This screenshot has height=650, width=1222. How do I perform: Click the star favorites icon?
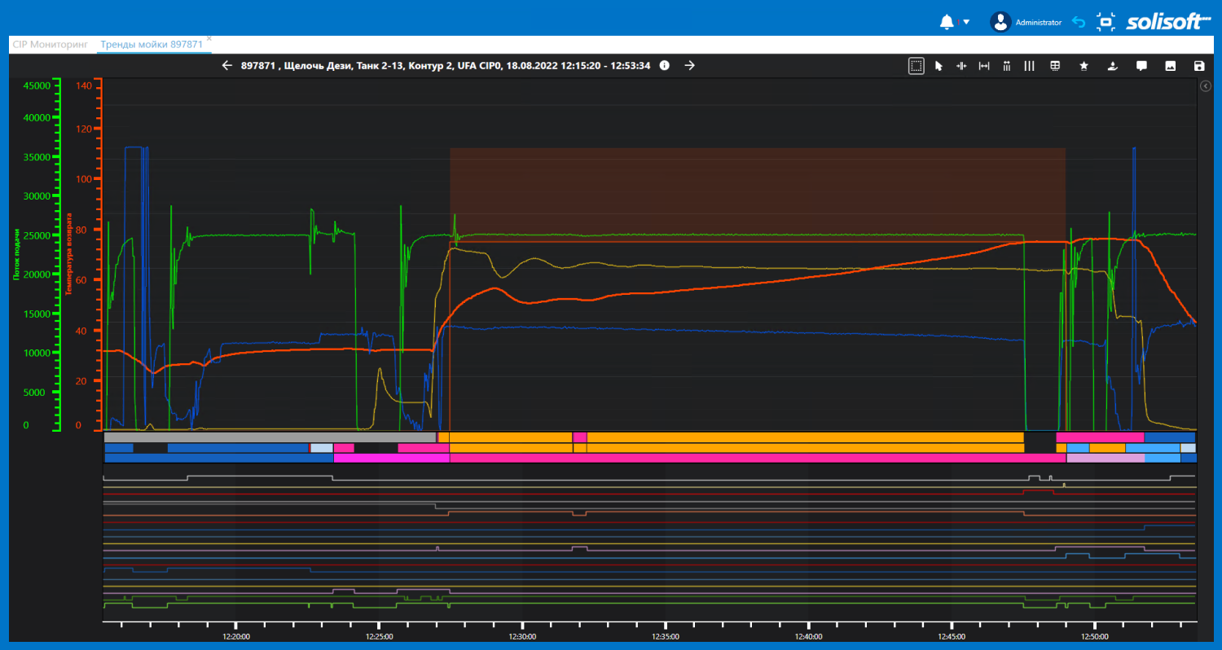coord(1084,66)
